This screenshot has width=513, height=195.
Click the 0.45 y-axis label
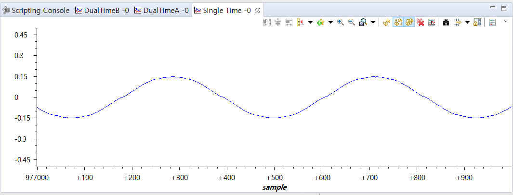21,35
